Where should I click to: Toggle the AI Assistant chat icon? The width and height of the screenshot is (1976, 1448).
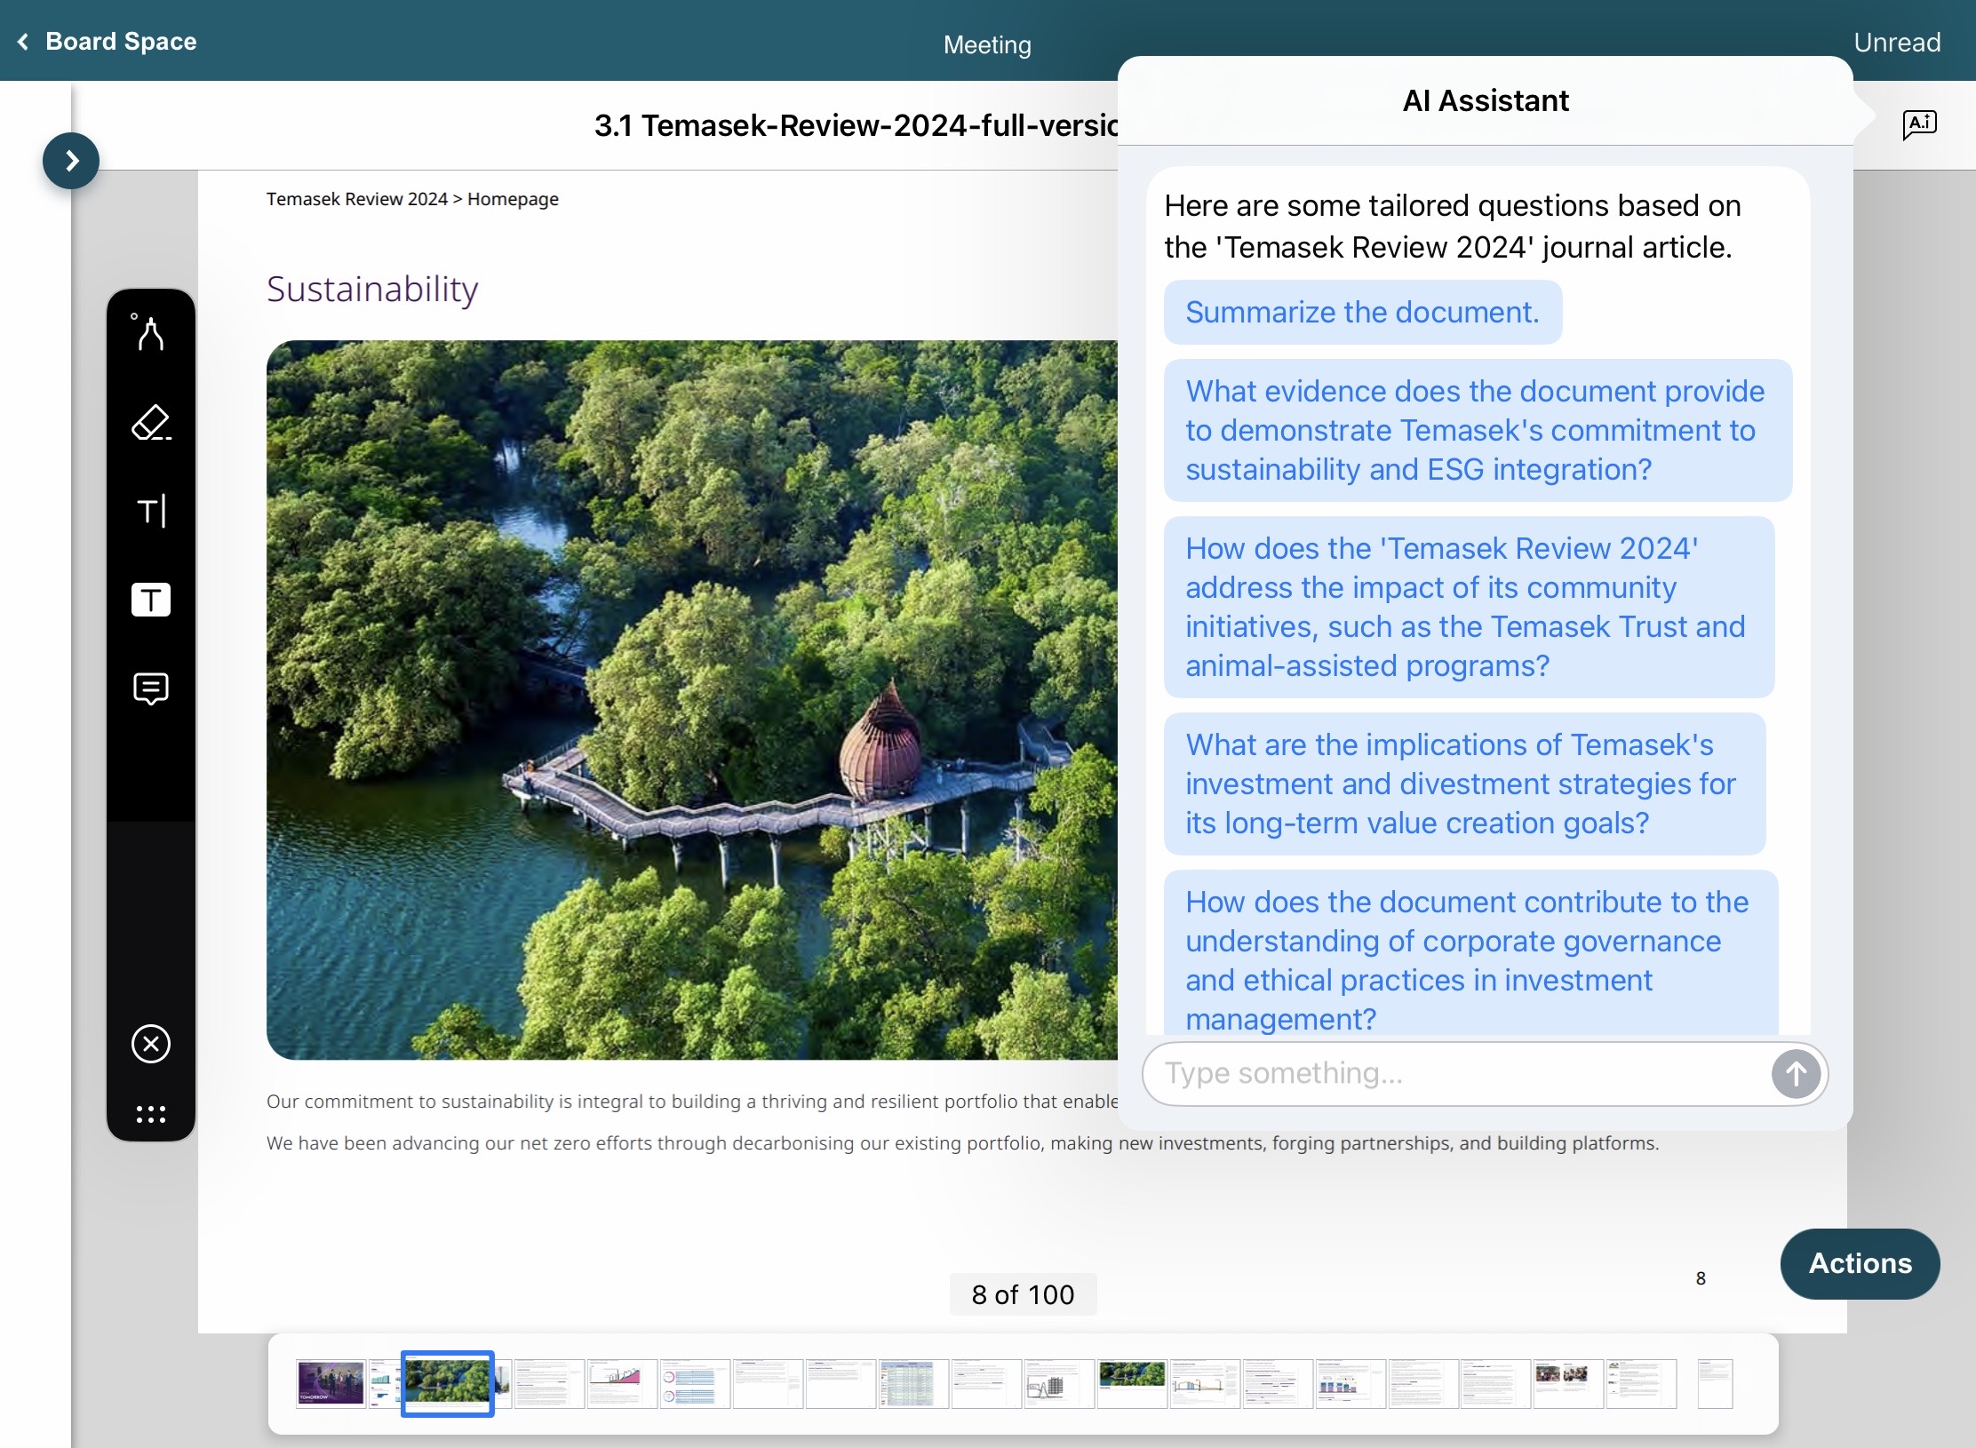point(1918,124)
